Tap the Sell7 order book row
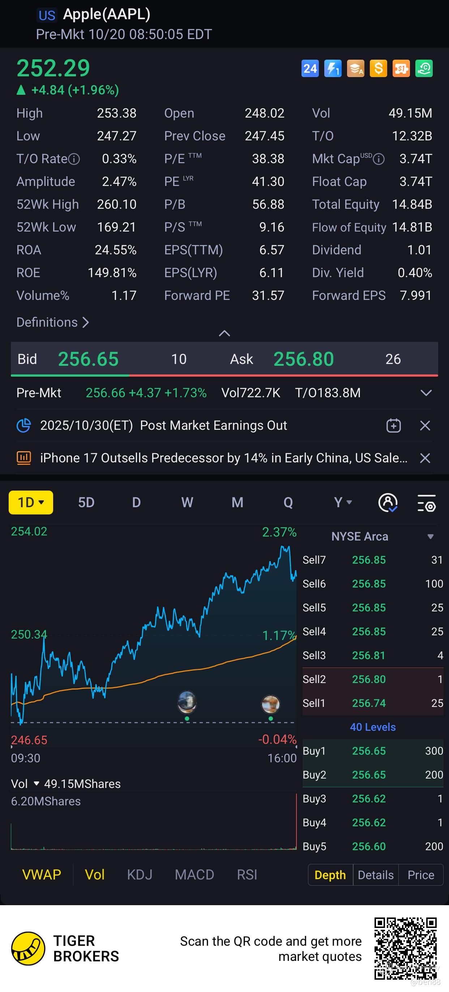The height and width of the screenshot is (992, 449). (x=373, y=560)
